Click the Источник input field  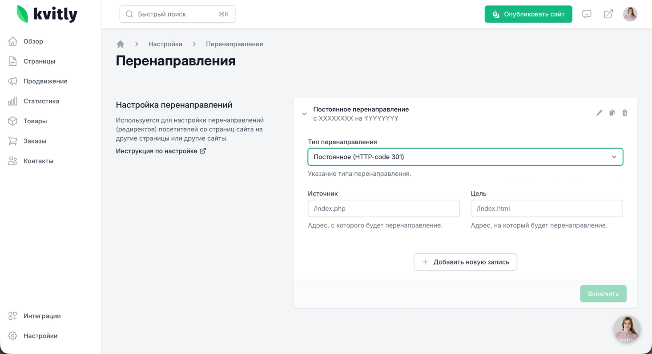point(384,208)
